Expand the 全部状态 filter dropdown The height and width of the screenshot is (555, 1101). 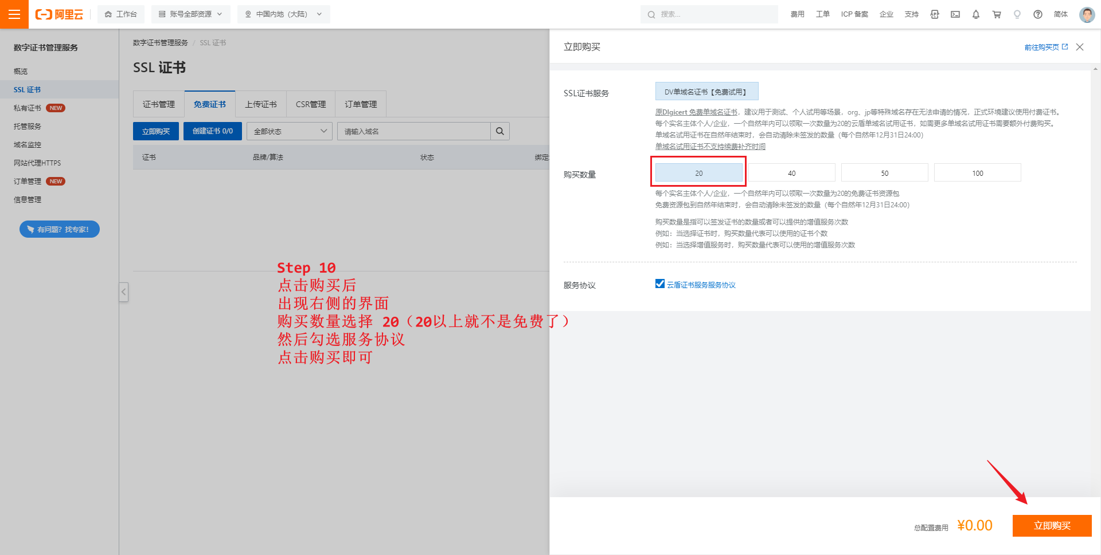[x=290, y=131]
